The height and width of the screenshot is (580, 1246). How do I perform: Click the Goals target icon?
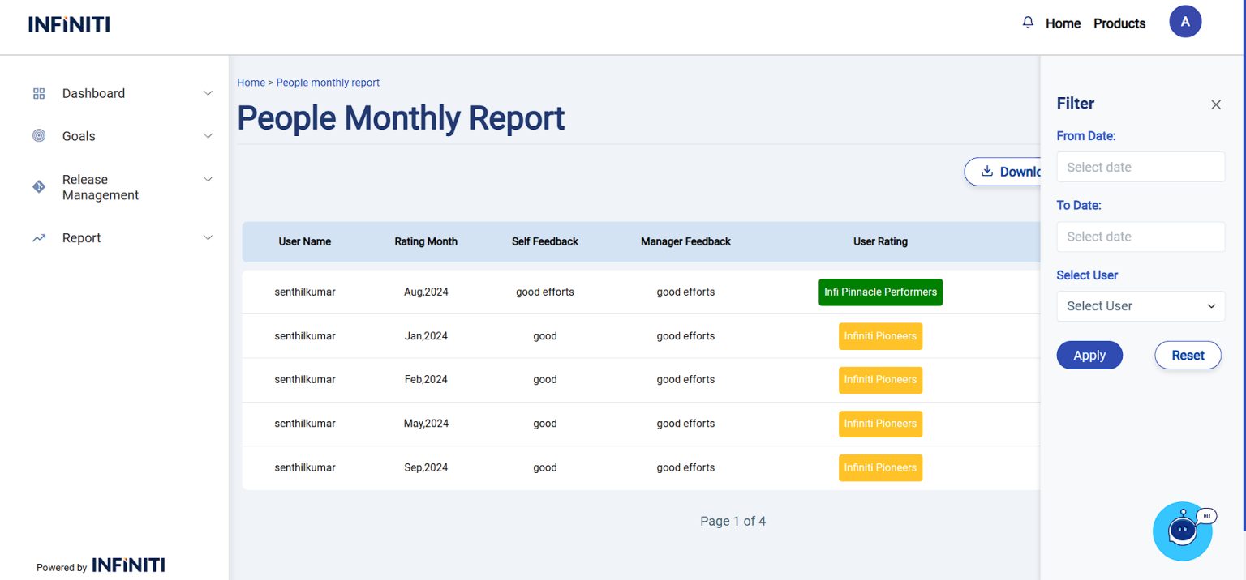pyautogui.click(x=39, y=136)
